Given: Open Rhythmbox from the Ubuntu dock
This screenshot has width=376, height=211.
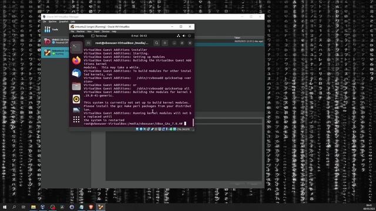Looking at the screenshot, I should tap(76, 99).
